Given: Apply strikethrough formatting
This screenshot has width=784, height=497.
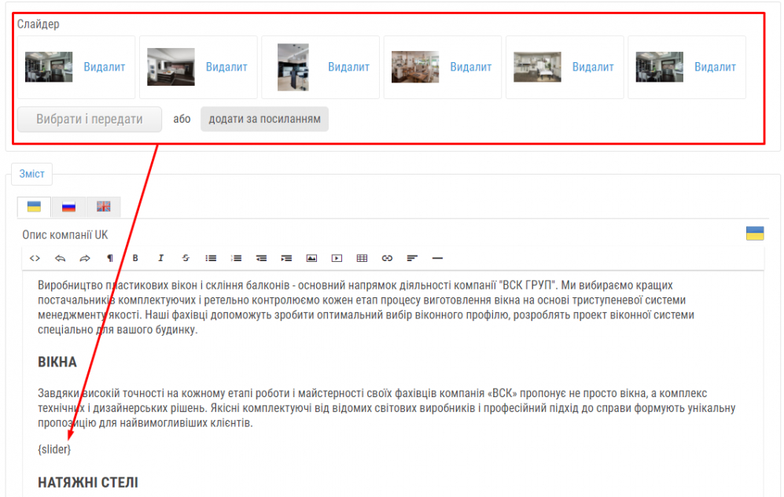Looking at the screenshot, I should tap(186, 258).
